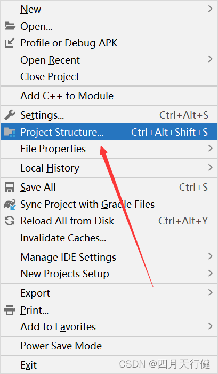This screenshot has height=374, width=218.
Task: Choose Add C++ to Module
Action: [x=109, y=96]
